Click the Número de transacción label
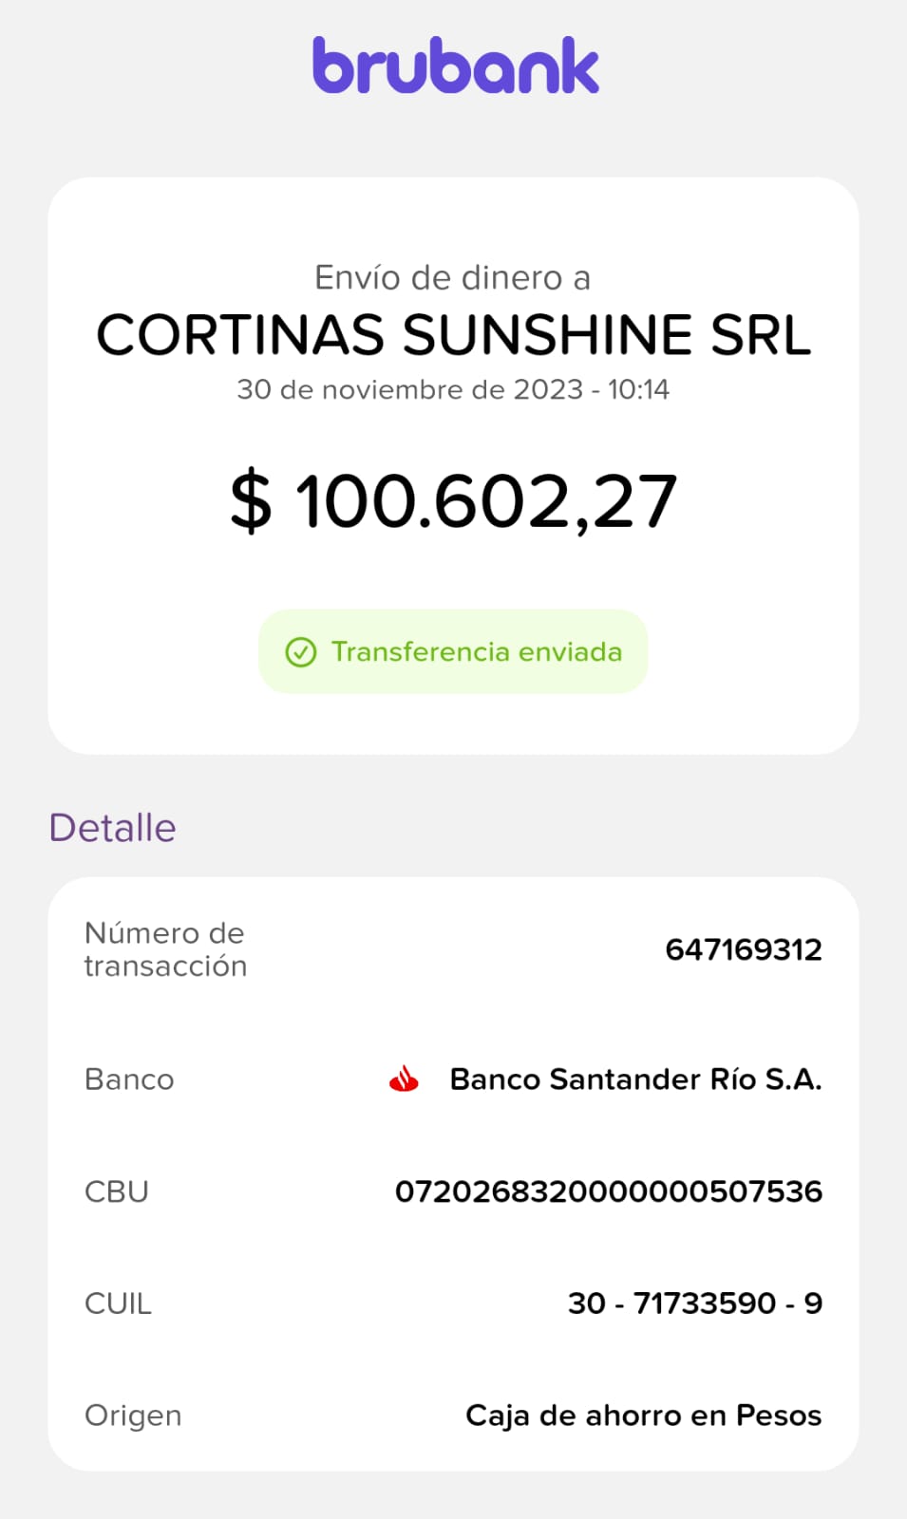 point(165,949)
